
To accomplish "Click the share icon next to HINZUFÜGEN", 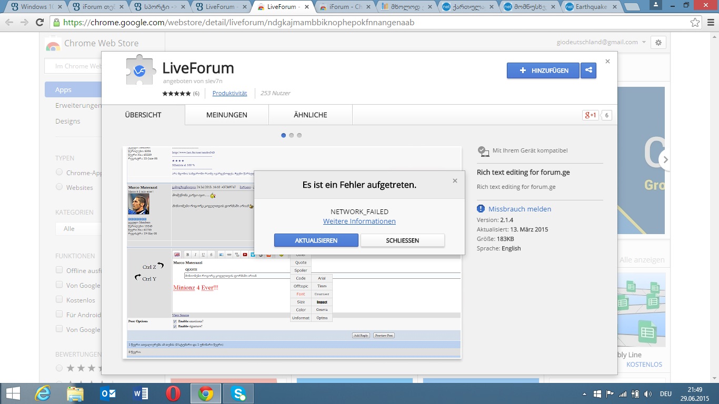I will [x=588, y=70].
